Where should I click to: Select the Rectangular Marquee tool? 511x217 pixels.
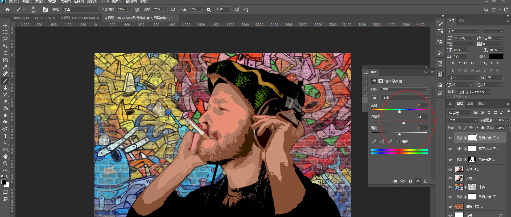pyautogui.click(x=5, y=32)
